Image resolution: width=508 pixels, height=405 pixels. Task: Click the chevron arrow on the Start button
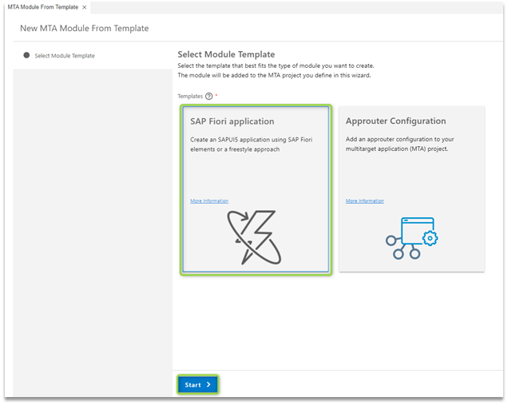pyautogui.click(x=208, y=384)
